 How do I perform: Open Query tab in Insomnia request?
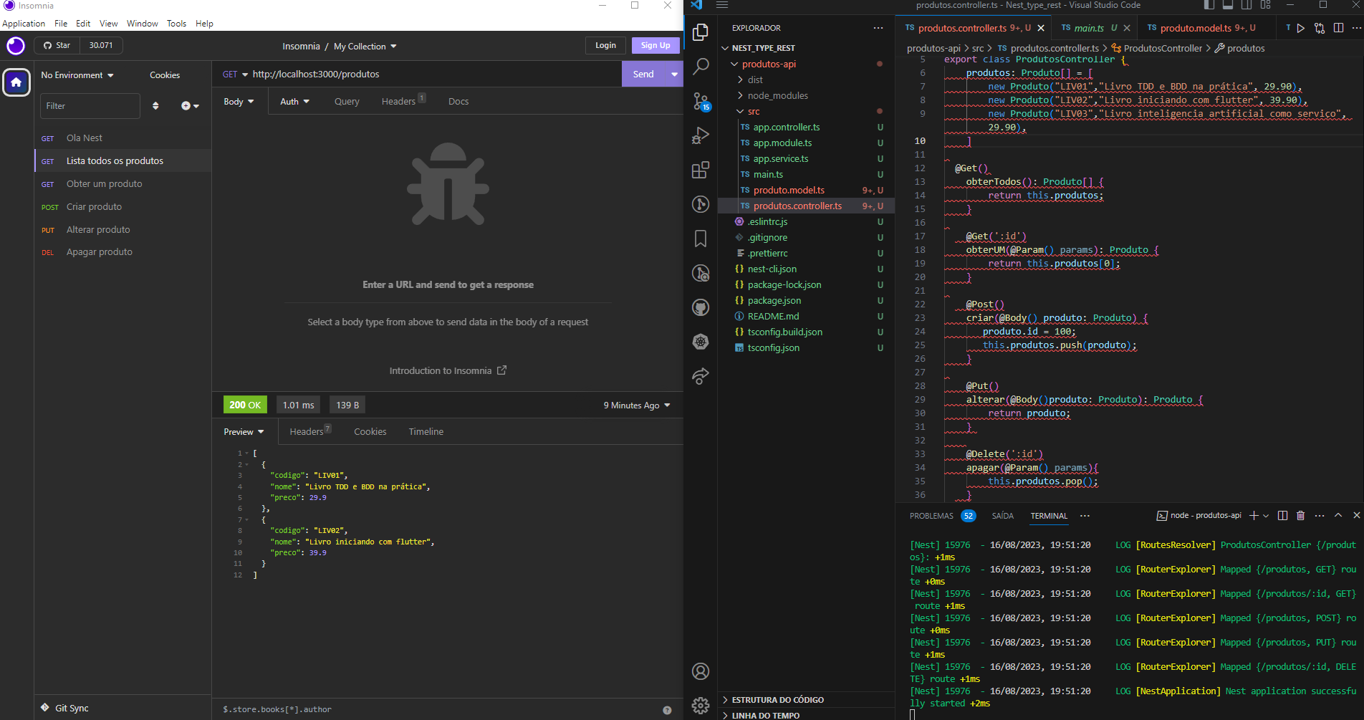pos(347,102)
